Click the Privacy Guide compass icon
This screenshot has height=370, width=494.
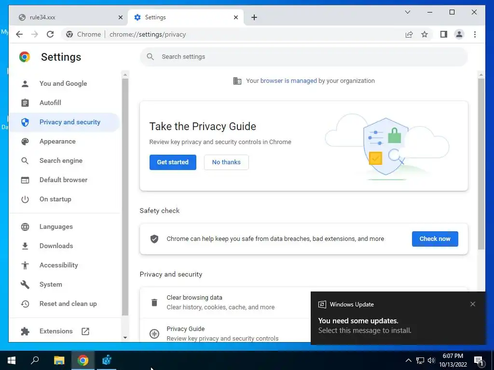coord(154,333)
